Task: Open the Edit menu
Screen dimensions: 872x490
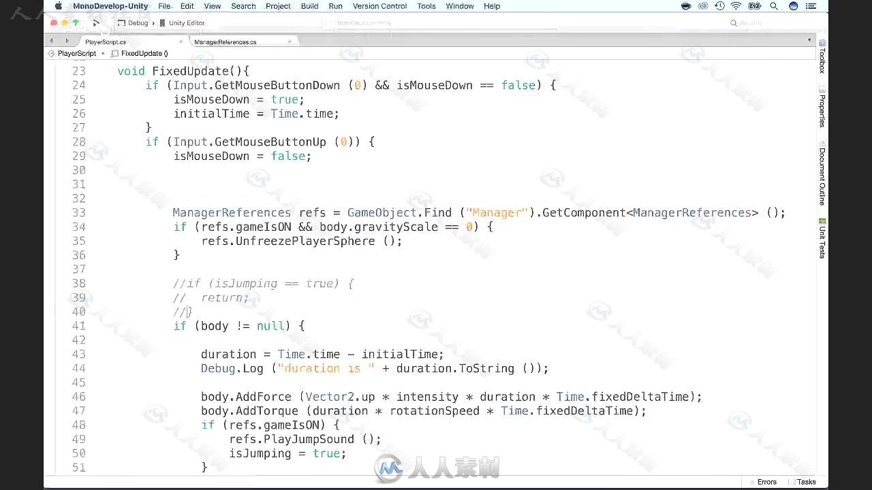Action: pos(187,6)
